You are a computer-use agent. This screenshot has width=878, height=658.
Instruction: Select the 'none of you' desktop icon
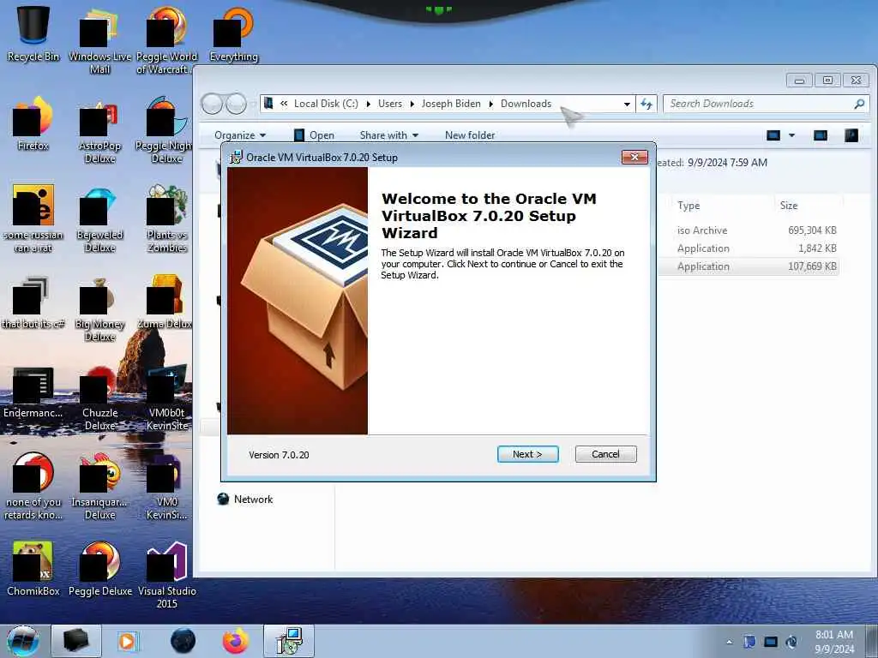[33, 486]
